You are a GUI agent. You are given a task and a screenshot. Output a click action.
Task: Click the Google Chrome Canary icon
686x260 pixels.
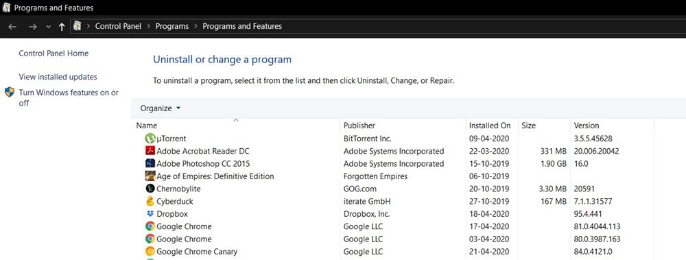click(x=150, y=251)
